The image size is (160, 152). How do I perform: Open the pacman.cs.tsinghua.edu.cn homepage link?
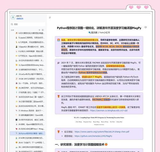coord(109,110)
